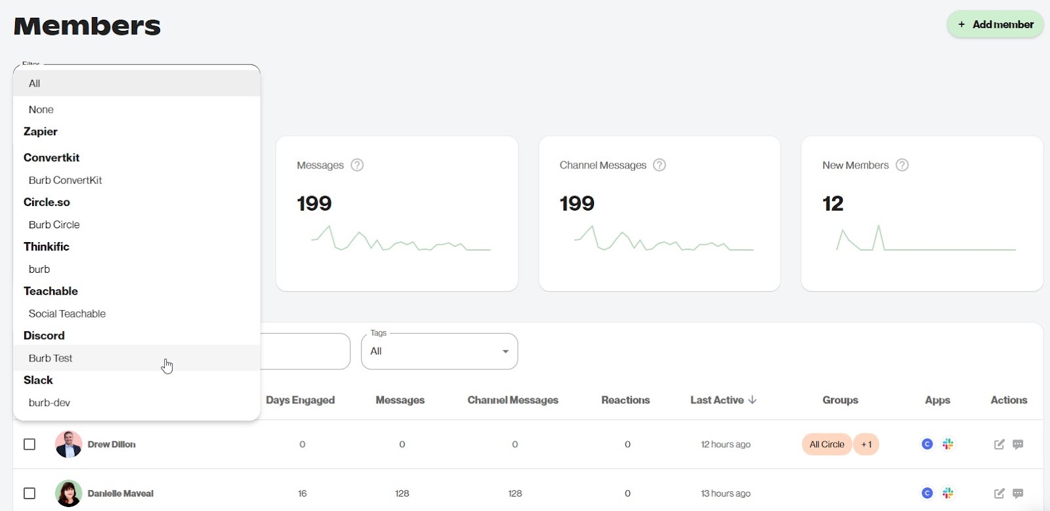Screen dimensions: 1050x511
Task: Select Danielle Maveal's row checkbox
Action: 30,493
